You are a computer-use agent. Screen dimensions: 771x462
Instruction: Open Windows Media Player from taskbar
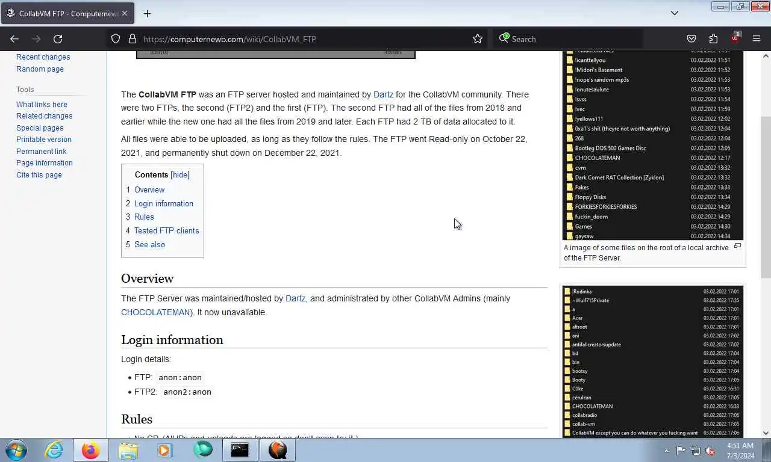[x=164, y=450]
